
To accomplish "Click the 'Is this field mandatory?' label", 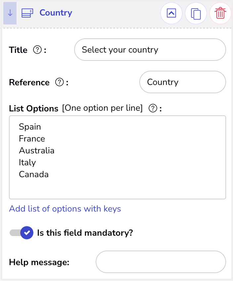I will click(85, 233).
